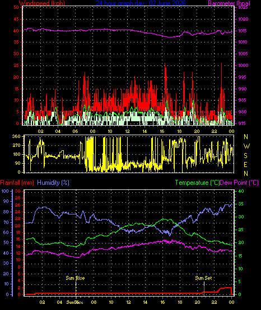Click the "S" compass label
The height and width of the screenshot is (310, 261).
coord(245,156)
